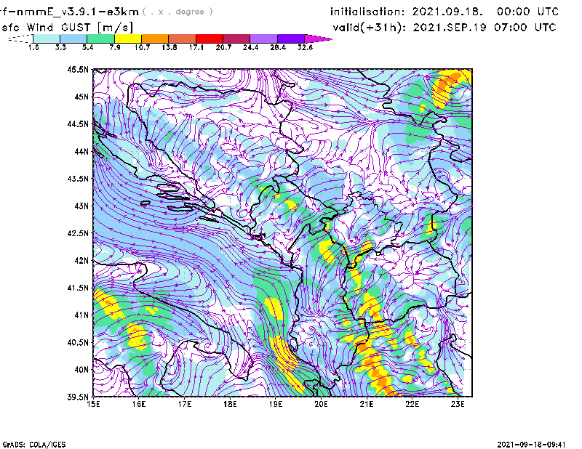Click the green 5.4-7.9 legend swatch
This screenshot has width=582, height=449.
[x=100, y=39]
